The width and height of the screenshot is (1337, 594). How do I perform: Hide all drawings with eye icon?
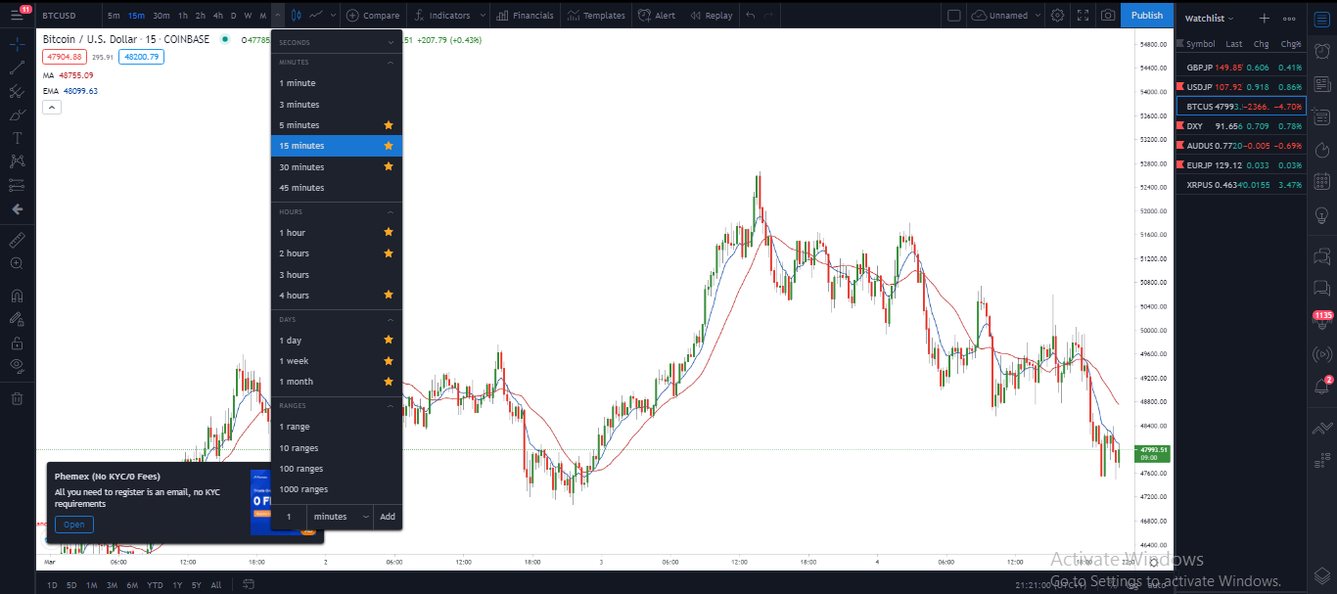[x=17, y=365]
